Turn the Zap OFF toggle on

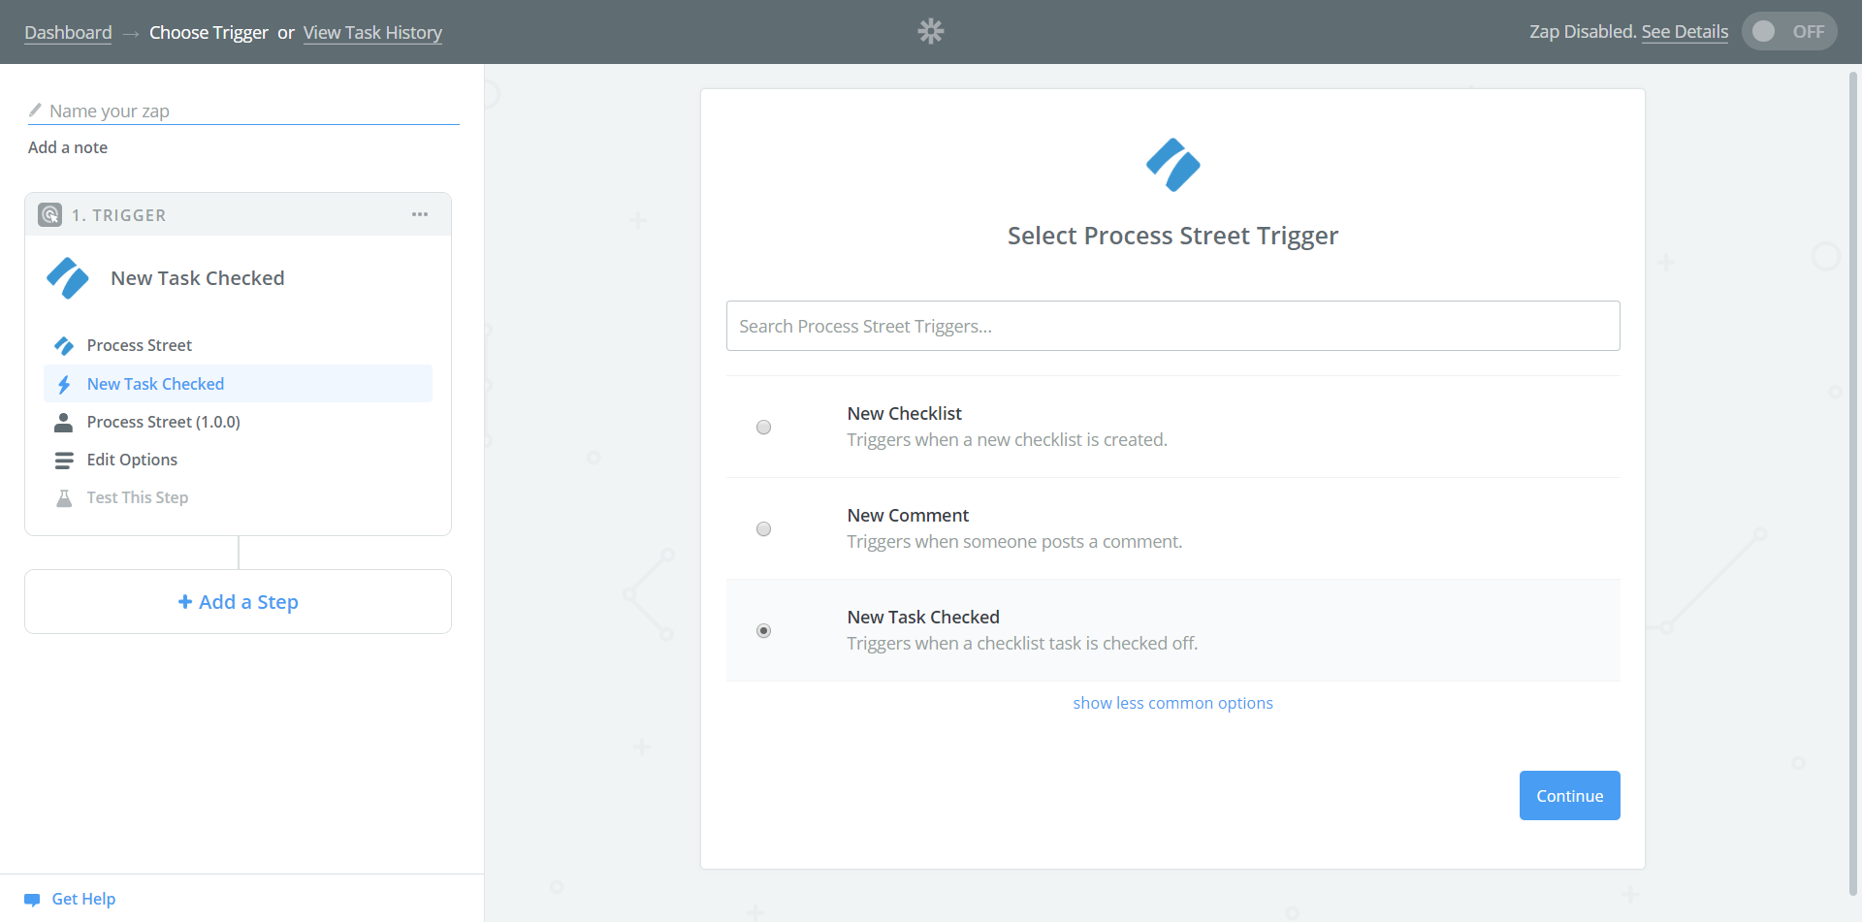pos(1789,30)
